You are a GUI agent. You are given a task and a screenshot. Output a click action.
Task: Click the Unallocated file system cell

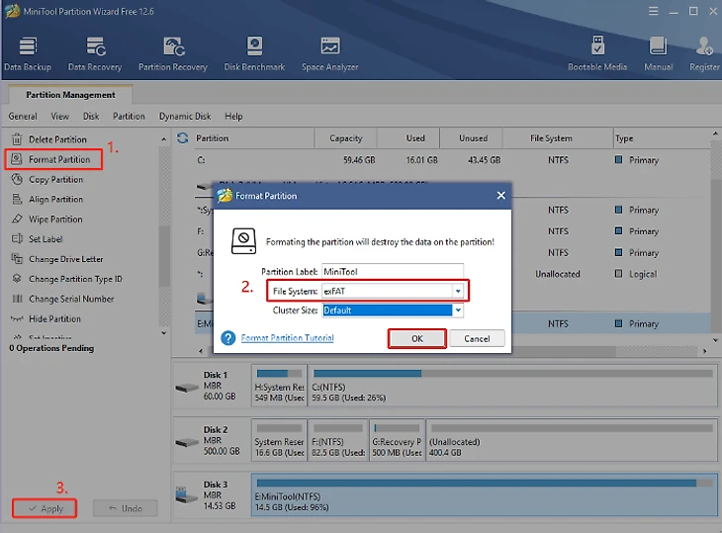[x=558, y=274]
